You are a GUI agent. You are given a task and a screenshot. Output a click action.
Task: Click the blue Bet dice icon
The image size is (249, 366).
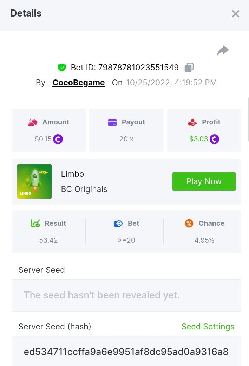[x=118, y=223]
